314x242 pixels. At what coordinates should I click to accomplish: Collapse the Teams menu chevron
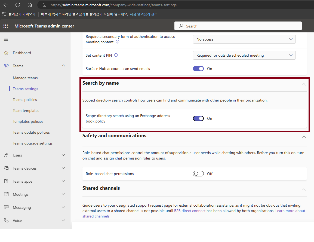point(63,66)
